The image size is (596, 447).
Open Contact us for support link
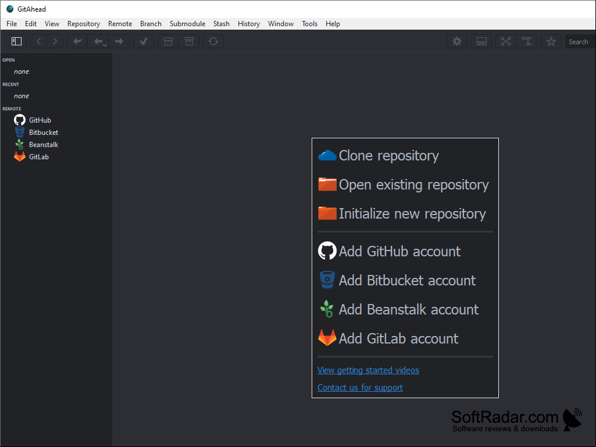360,388
